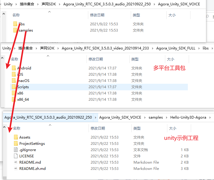Sort middle libs window by 名称 column
Image resolution: width=214 pixels, height=180 pixels.
click(x=15, y=59)
